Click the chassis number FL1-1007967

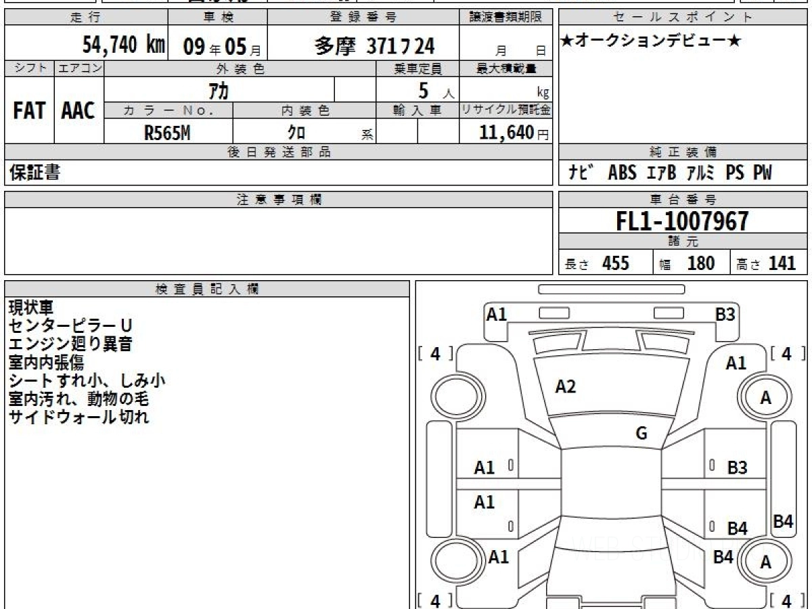coord(682,221)
